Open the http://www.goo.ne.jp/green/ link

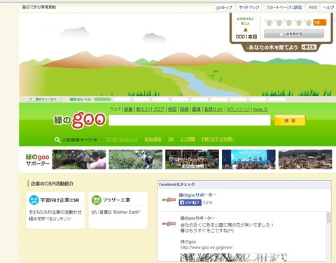(206, 248)
